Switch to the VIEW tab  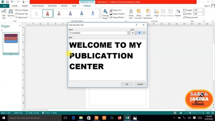click(x=74, y=6)
